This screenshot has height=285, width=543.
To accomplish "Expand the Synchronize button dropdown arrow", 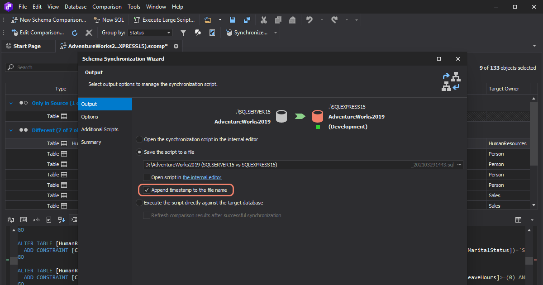I will (276, 33).
